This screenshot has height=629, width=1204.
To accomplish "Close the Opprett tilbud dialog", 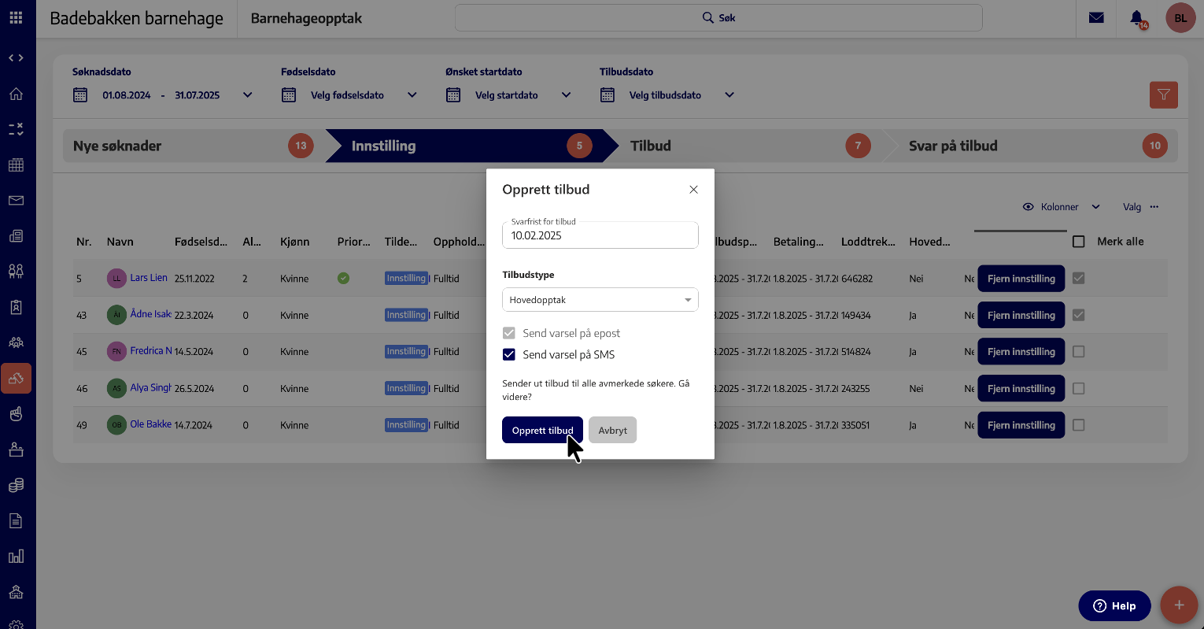I will pyautogui.click(x=693, y=190).
